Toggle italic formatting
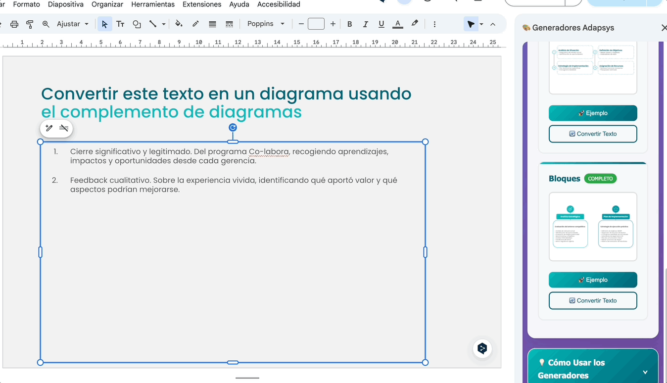The image size is (667, 383). pos(366,24)
